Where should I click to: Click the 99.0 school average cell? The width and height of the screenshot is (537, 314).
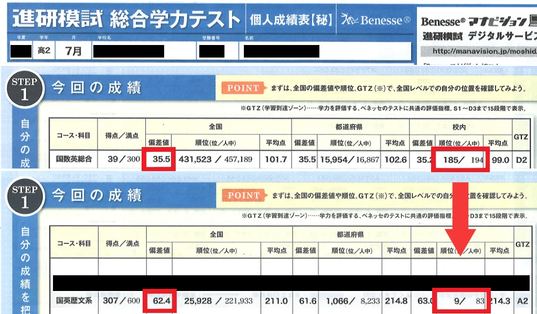click(500, 160)
